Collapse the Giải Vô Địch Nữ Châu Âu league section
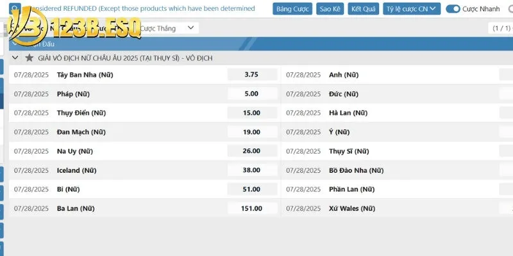Viewport: 513px width, 256px height. pos(15,58)
